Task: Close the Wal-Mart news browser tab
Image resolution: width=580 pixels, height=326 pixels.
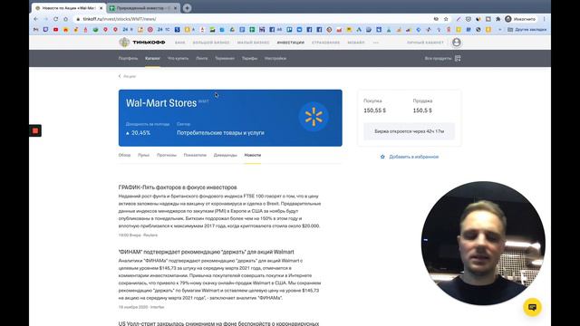Action: click(101, 8)
